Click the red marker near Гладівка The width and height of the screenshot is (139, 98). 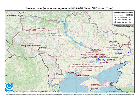point(84,71)
